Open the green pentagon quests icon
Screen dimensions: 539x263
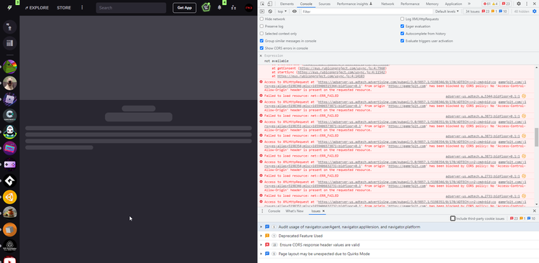pos(206,7)
